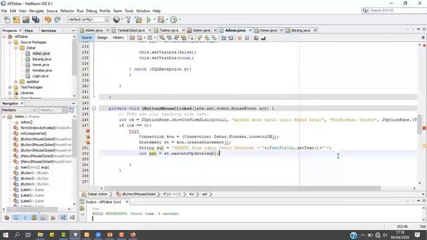The image size is (427, 240).
Task: Click the Clean and Build Project icon
Action: 138,19
